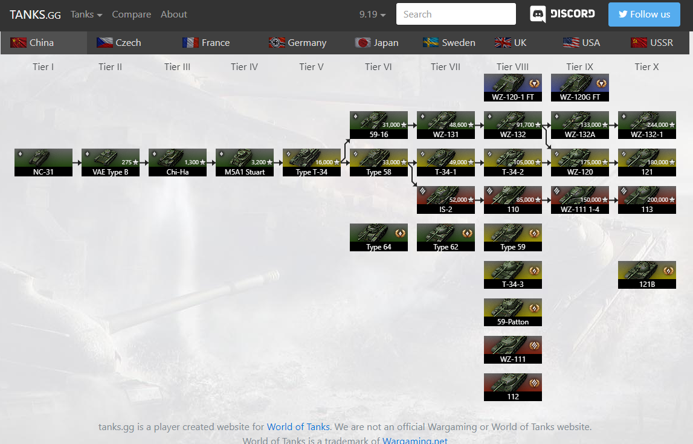Click the Follow us Twitter button
The width and height of the screenshot is (693, 444).
[645, 14]
